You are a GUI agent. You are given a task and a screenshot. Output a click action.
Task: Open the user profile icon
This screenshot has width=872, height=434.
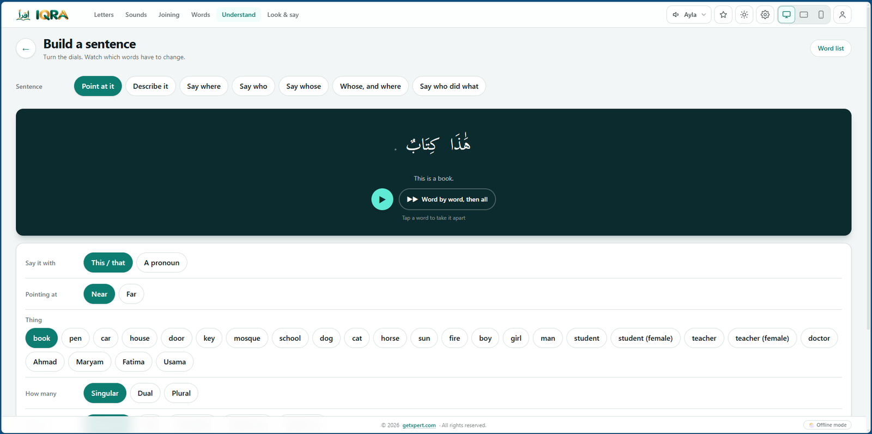[x=842, y=15]
